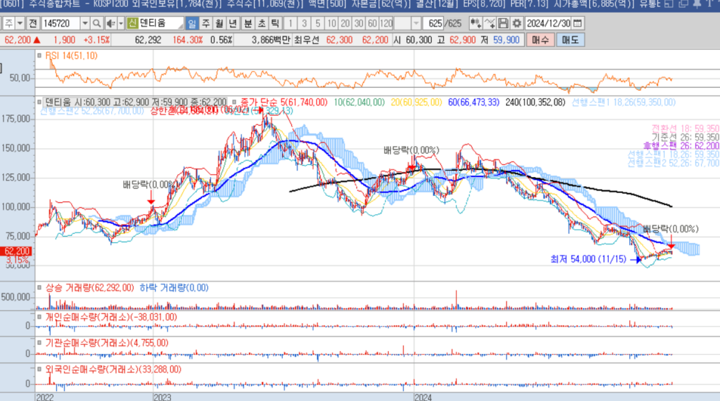Image resolution: width=720 pixels, height=401 pixels.
Task: Click the add line indicator icon
Action: pyautogui.click(x=490, y=23)
